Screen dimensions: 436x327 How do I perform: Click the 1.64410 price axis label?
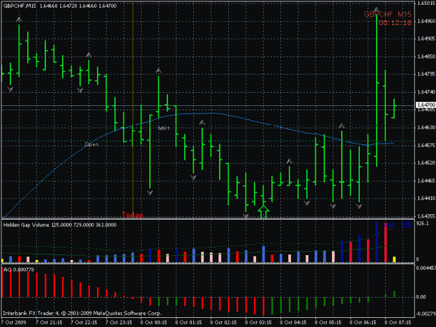pos(426,199)
